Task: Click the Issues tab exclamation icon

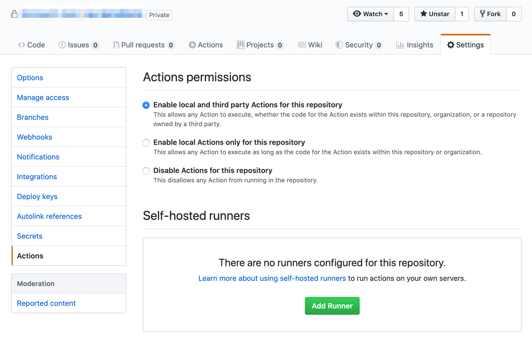Action: point(62,45)
